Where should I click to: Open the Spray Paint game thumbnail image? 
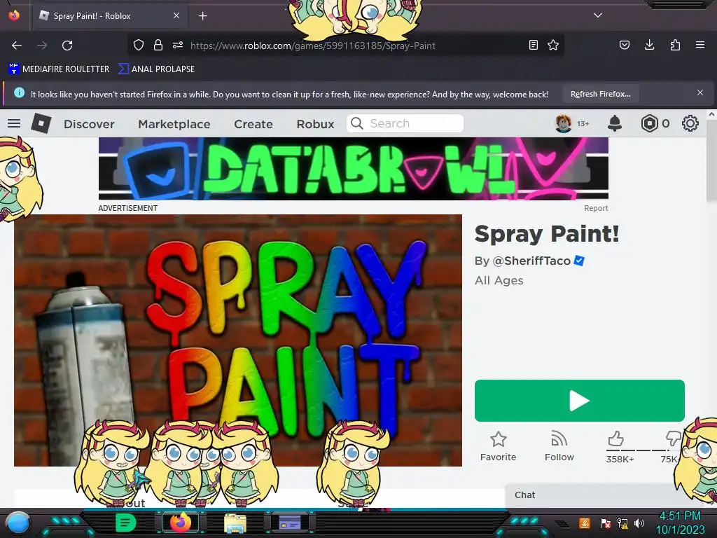click(238, 340)
